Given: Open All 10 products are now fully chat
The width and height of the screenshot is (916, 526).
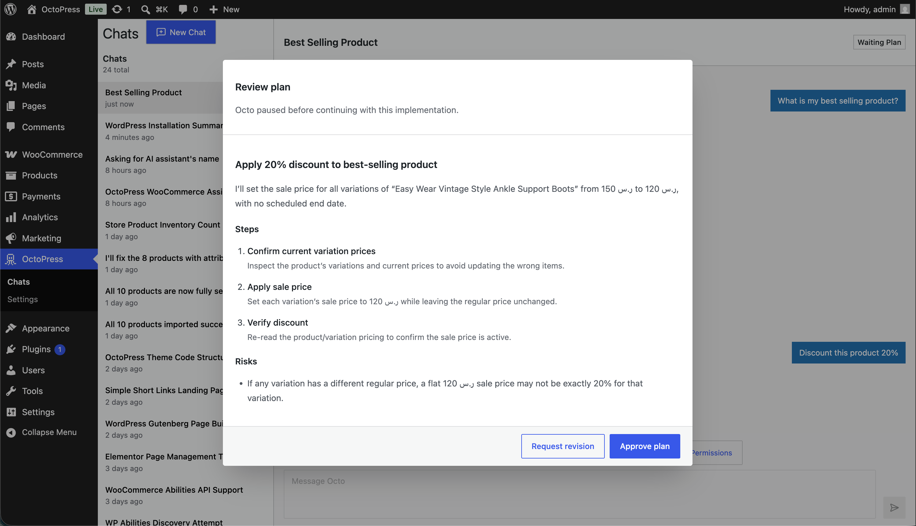Looking at the screenshot, I should pyautogui.click(x=161, y=296).
